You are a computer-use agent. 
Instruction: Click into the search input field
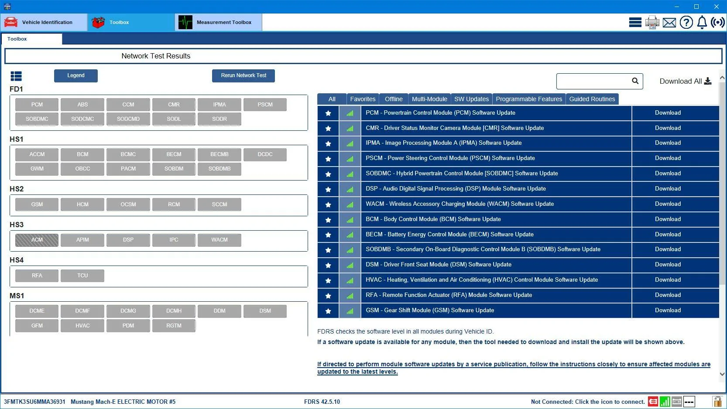click(593, 81)
